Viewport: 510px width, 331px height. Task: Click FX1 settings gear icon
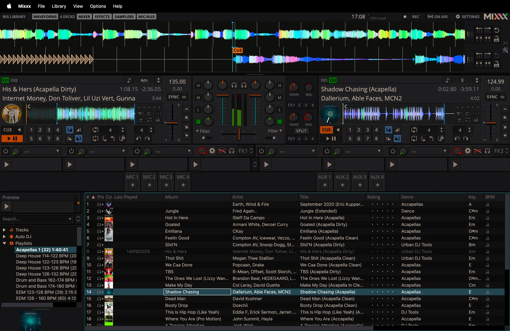pos(212,151)
